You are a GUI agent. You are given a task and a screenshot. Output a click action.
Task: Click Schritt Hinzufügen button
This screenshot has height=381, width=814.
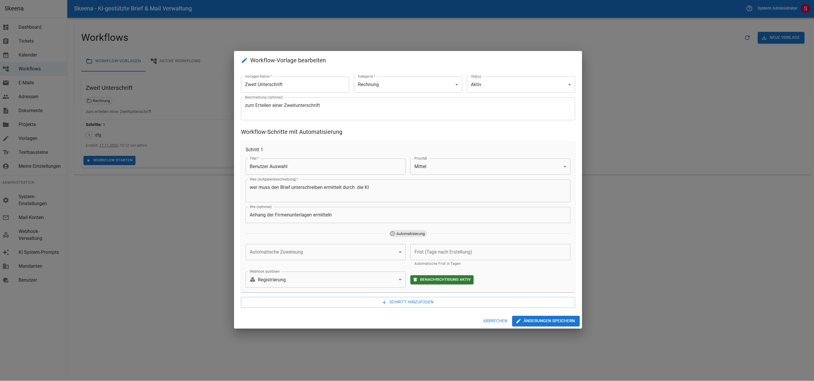coord(408,302)
